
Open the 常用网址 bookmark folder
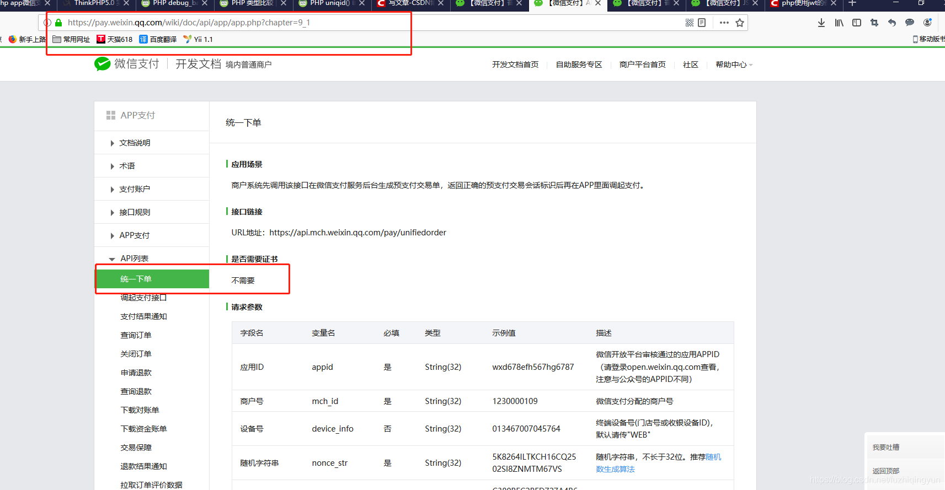tap(71, 39)
